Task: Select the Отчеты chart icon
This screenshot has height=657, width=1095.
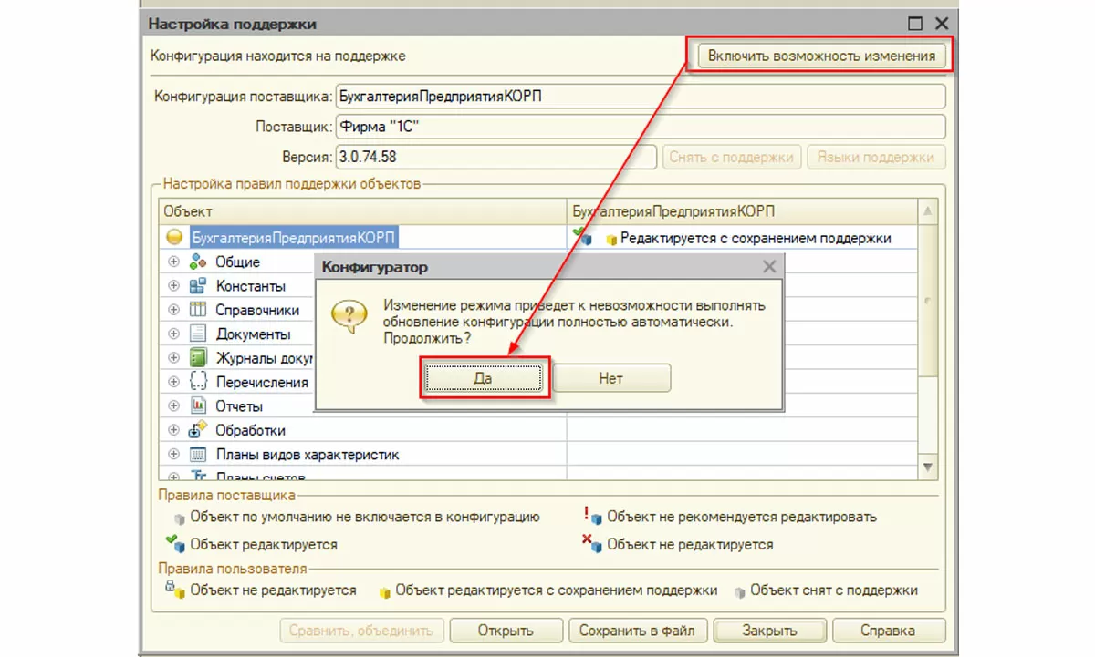Action: pyautogui.click(x=198, y=405)
